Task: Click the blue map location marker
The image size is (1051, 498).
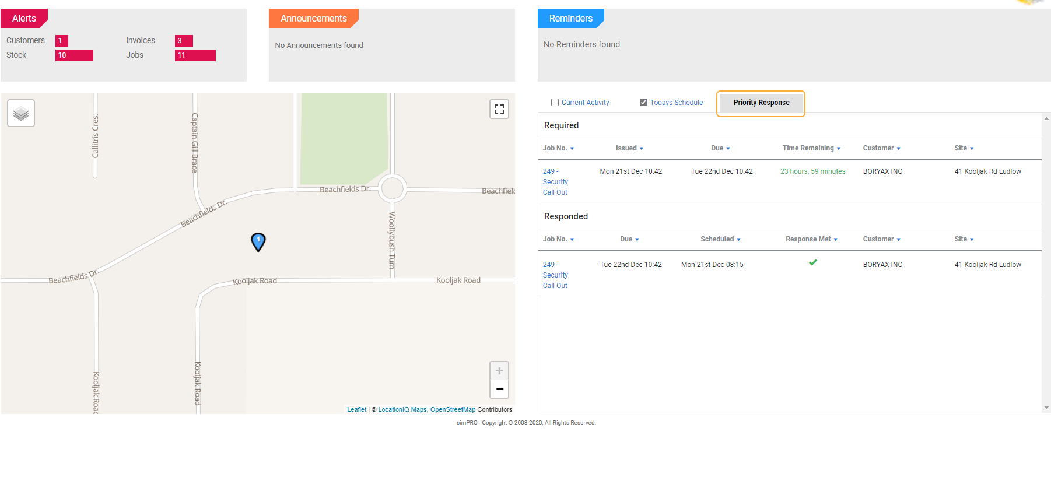Action: tap(258, 241)
